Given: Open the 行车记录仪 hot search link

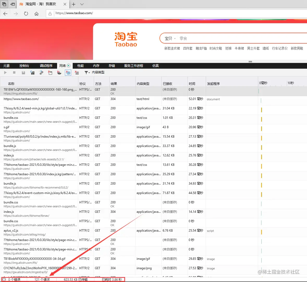Looking at the screenshot, I should point(280,49).
